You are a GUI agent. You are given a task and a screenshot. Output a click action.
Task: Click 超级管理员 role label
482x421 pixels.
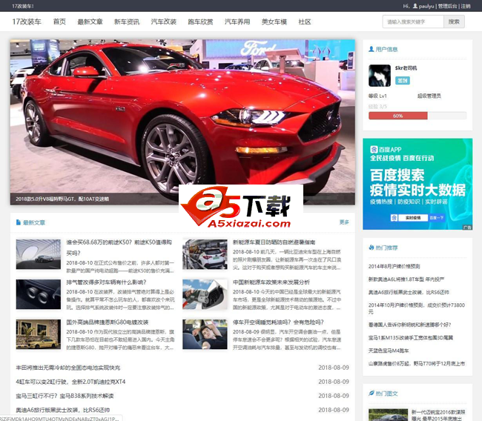tap(429, 96)
